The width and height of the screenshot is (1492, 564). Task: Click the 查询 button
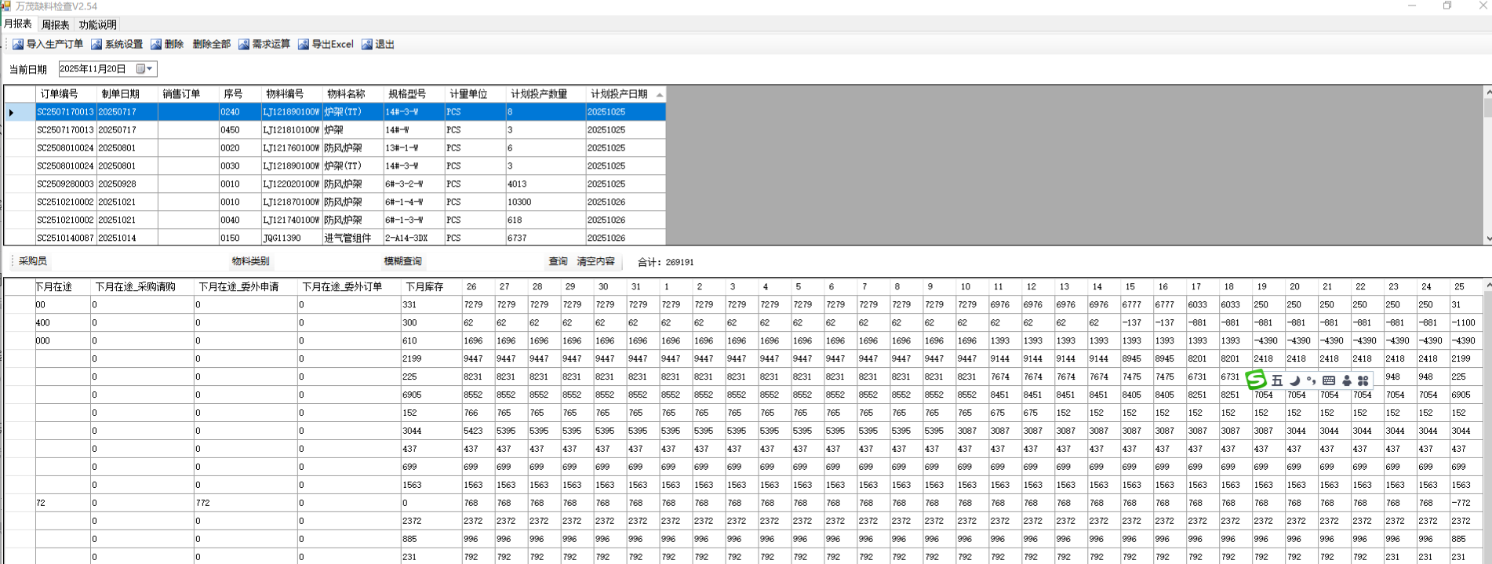(x=558, y=262)
